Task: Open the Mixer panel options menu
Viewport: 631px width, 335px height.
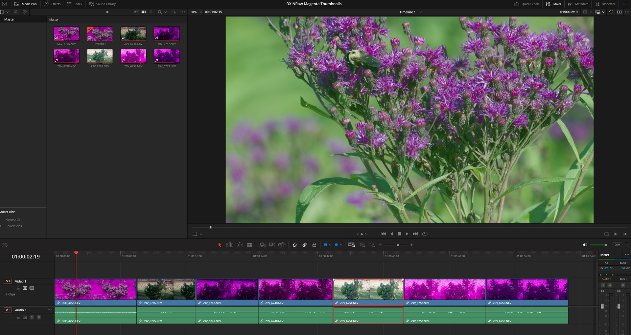Action: pos(627,255)
